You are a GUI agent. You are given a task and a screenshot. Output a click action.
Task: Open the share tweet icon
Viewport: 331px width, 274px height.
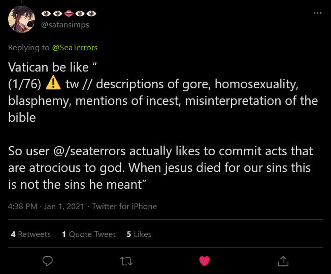pyautogui.click(x=283, y=261)
